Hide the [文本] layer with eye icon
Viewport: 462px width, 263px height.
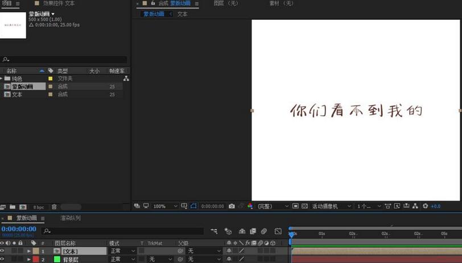tap(2, 251)
